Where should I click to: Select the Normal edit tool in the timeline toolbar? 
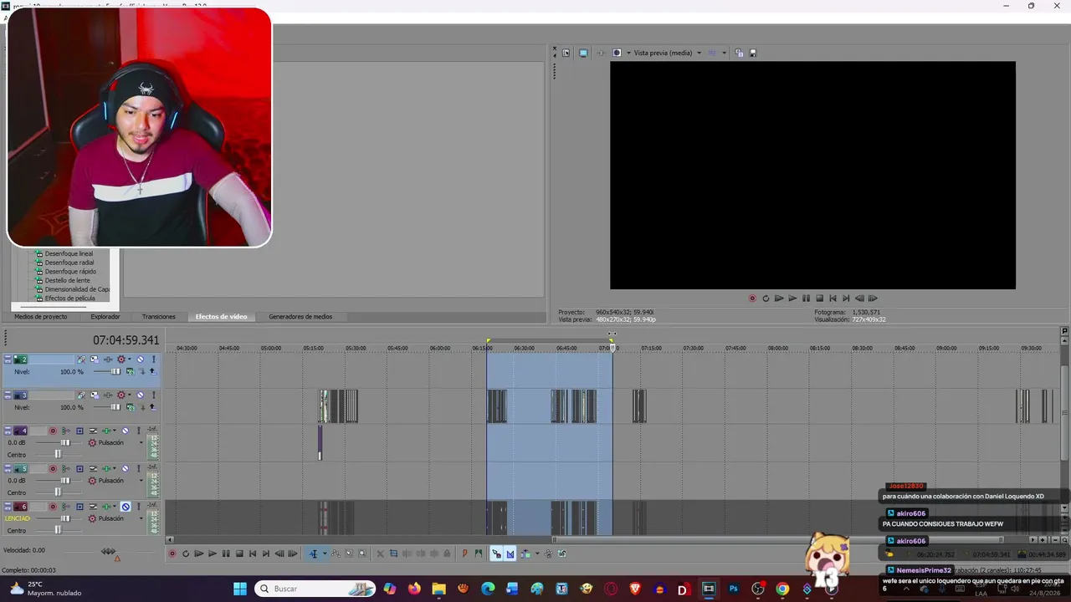(314, 554)
